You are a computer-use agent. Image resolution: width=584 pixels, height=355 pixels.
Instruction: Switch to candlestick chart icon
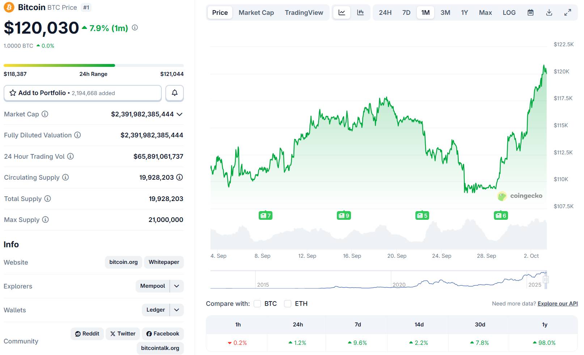360,13
